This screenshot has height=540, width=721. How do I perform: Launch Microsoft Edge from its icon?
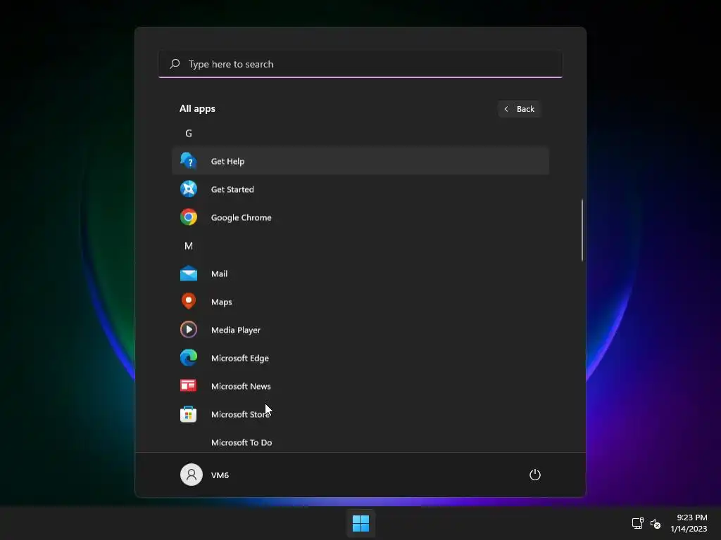point(189,358)
